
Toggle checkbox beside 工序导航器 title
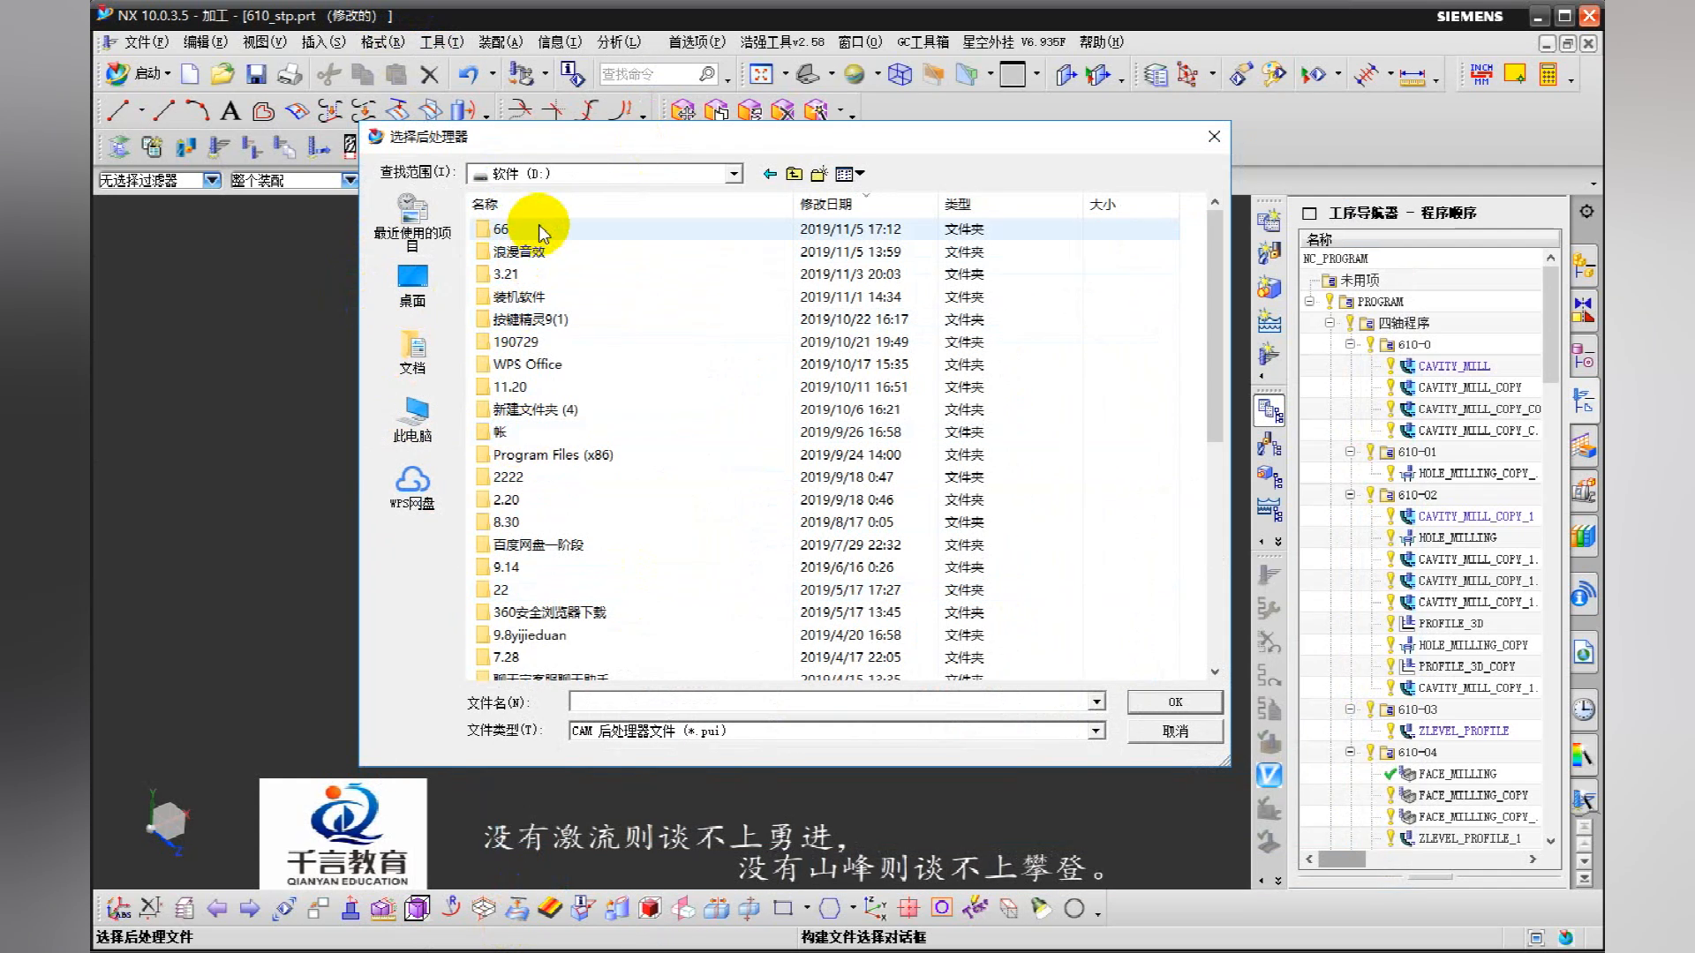coord(1310,213)
